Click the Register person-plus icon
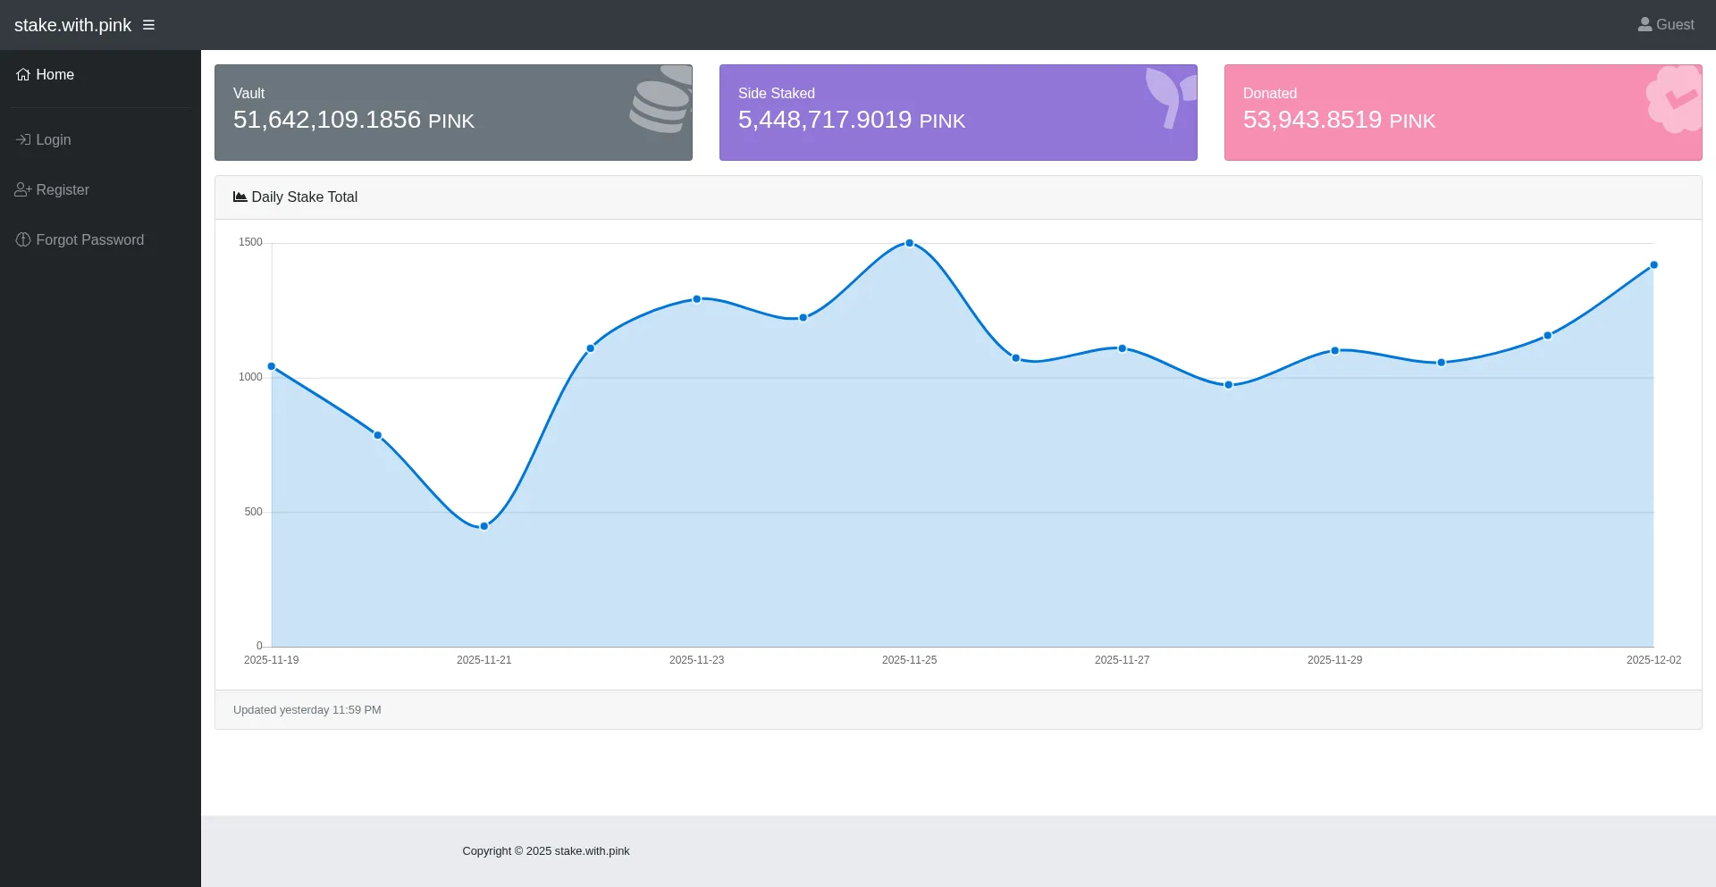Screen dimensions: 1716x887 [23, 190]
